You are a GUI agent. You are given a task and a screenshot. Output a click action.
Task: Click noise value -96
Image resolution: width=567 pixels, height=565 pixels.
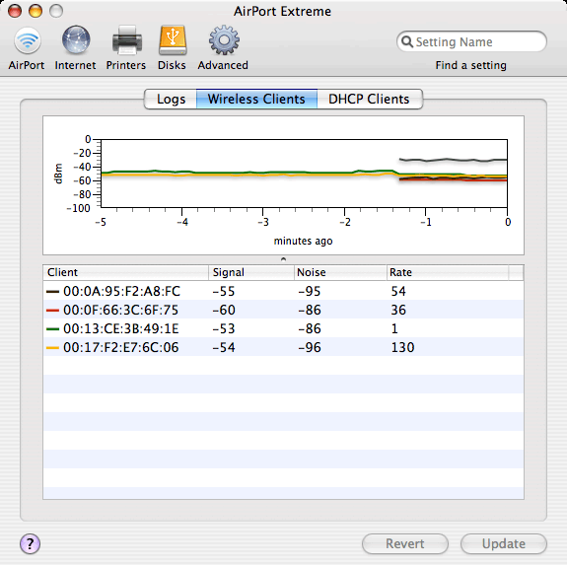(x=310, y=348)
